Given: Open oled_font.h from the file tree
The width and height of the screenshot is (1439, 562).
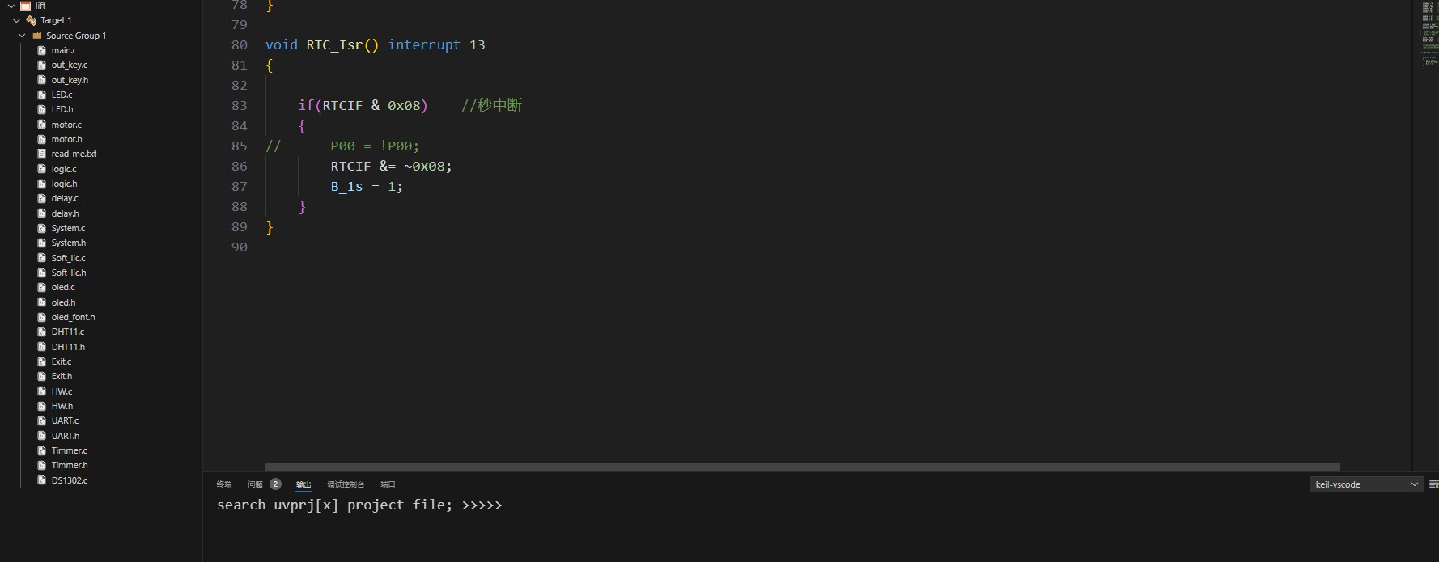Looking at the screenshot, I should click(73, 317).
